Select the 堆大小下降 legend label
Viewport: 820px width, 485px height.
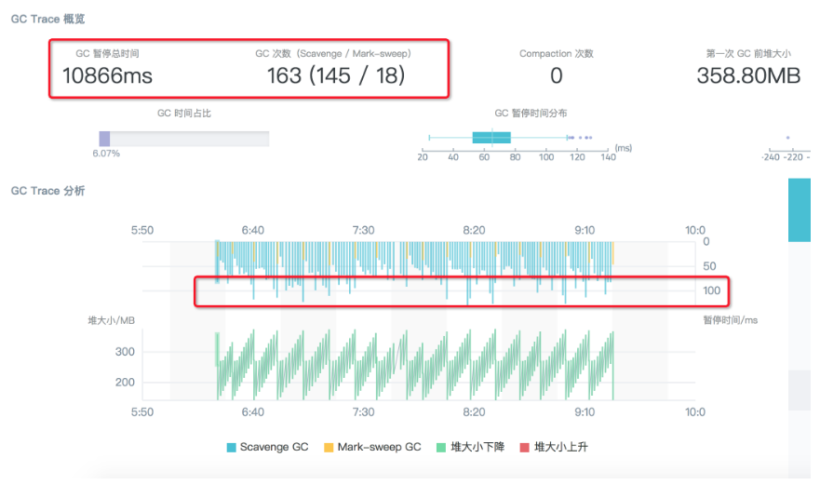[477, 448]
